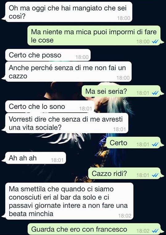
Task: Tap the 18:02 timestamp on the 'Ma smettila' message
Action: point(125,216)
